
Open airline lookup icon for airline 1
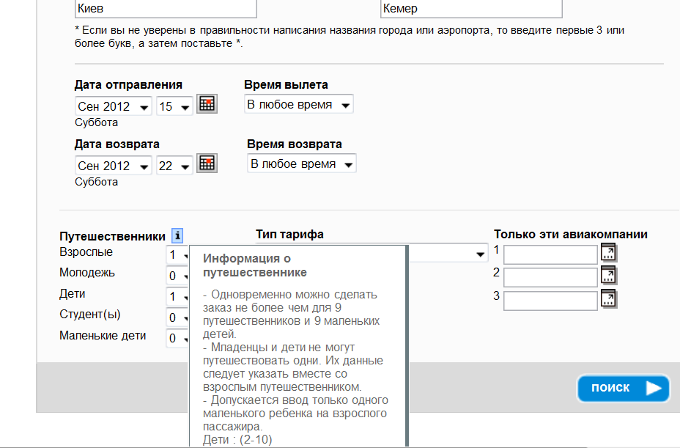coord(608,254)
